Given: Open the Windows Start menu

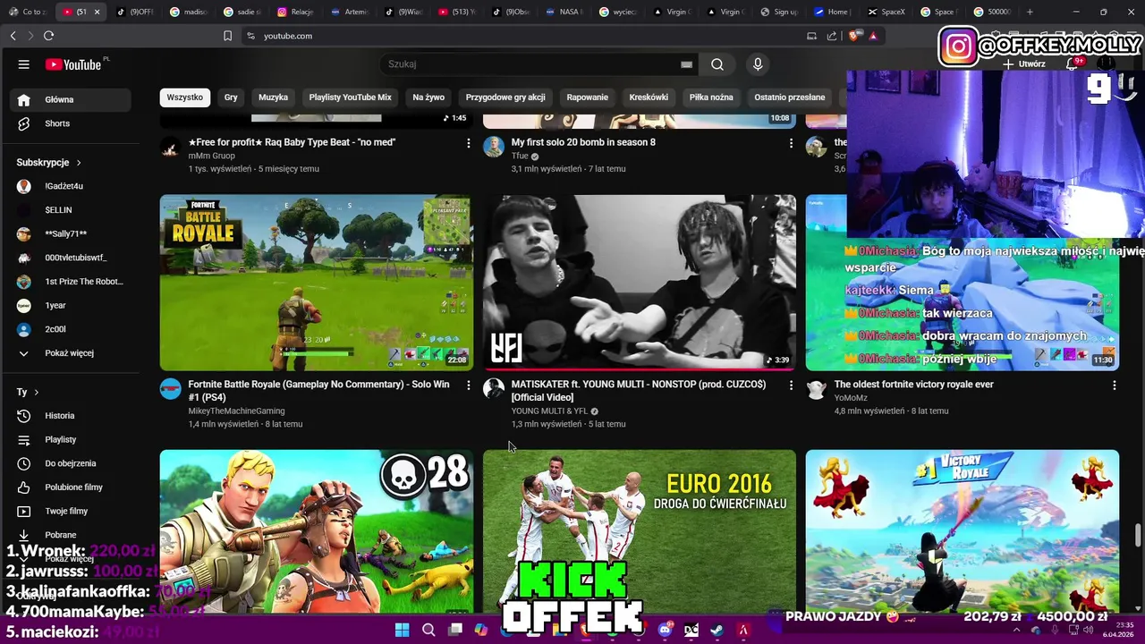Looking at the screenshot, I should 402,630.
